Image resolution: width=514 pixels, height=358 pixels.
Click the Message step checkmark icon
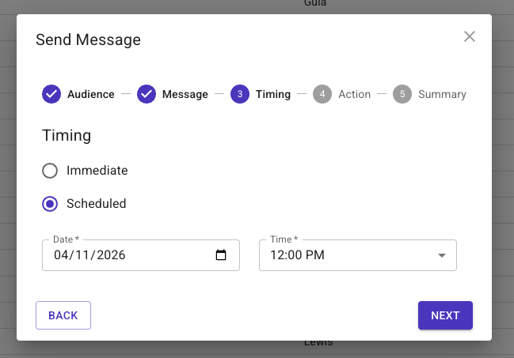(x=147, y=94)
